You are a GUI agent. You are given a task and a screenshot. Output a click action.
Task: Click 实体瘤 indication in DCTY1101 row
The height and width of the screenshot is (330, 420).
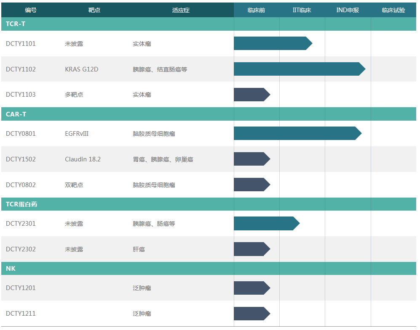point(142,44)
